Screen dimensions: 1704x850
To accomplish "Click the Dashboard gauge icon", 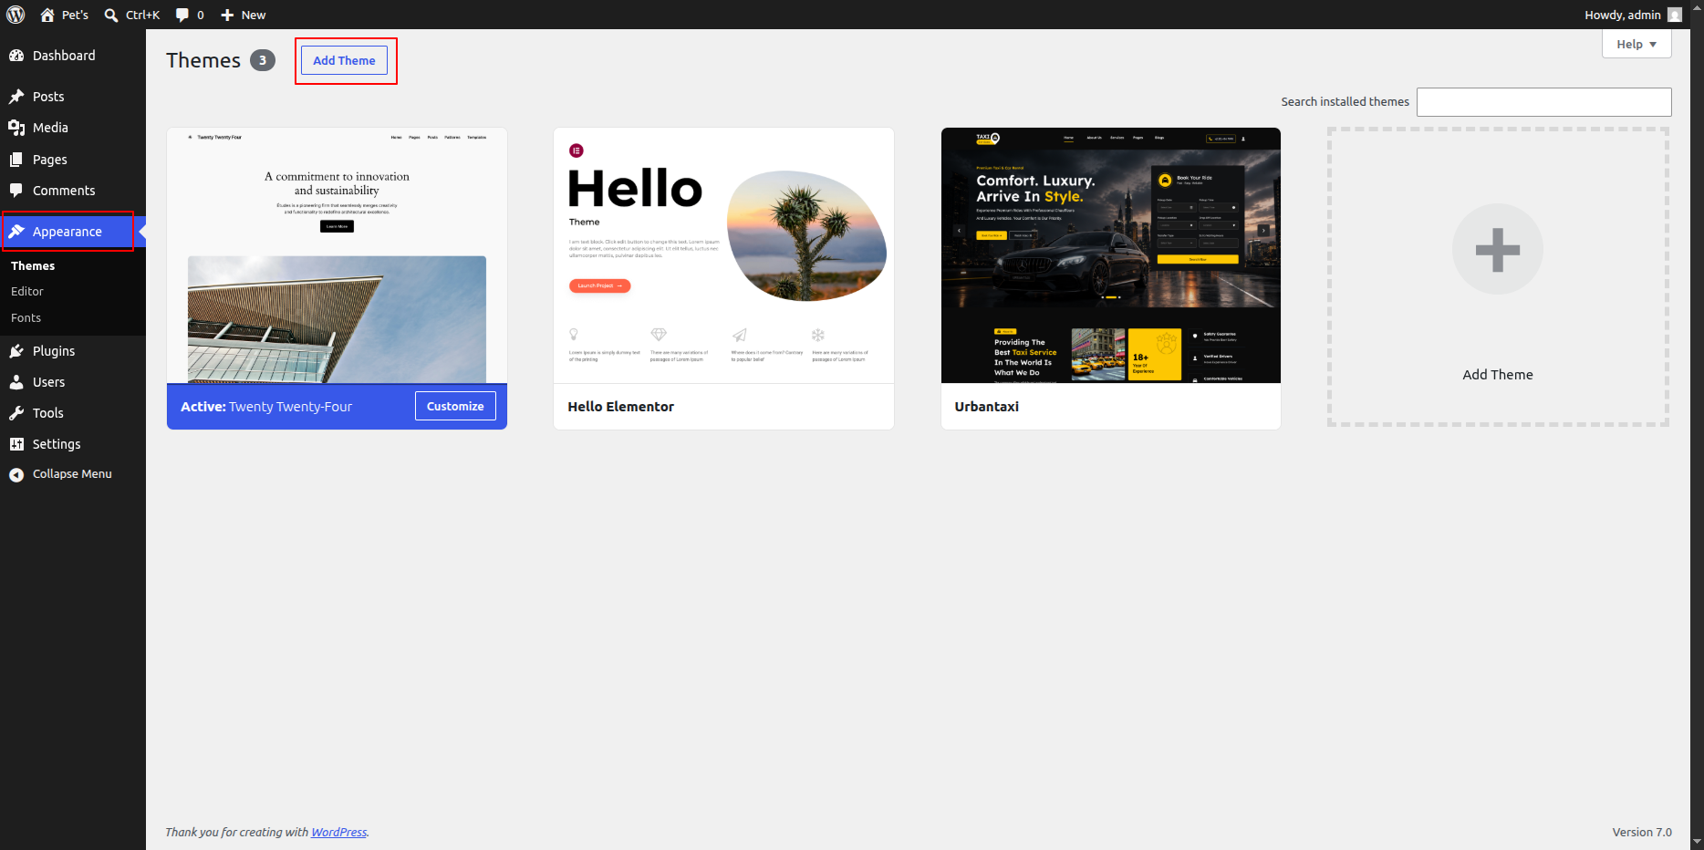I will point(16,56).
